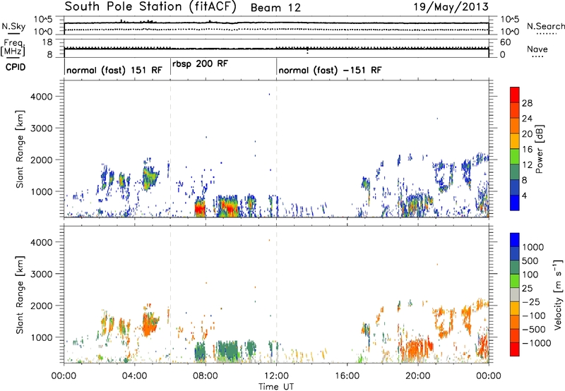
Task: Click the '2000' tick in the power panel
Action: 42,160
